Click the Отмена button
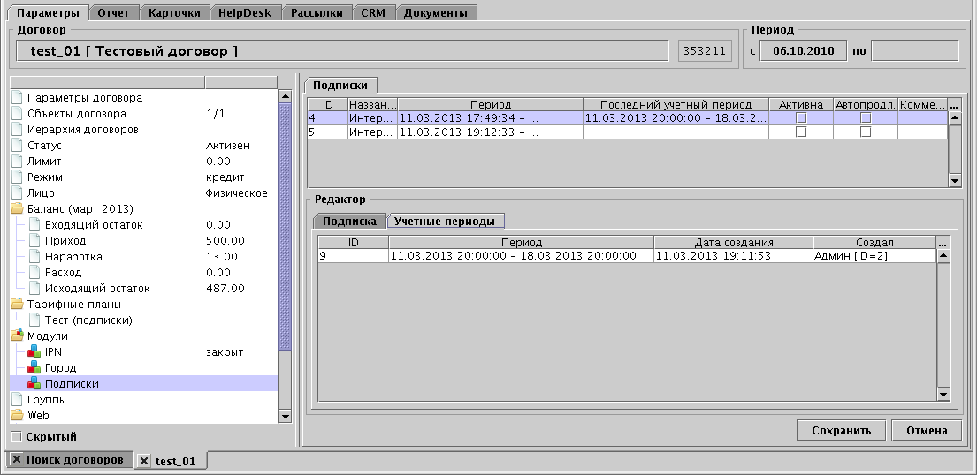977x475 pixels. (x=926, y=431)
